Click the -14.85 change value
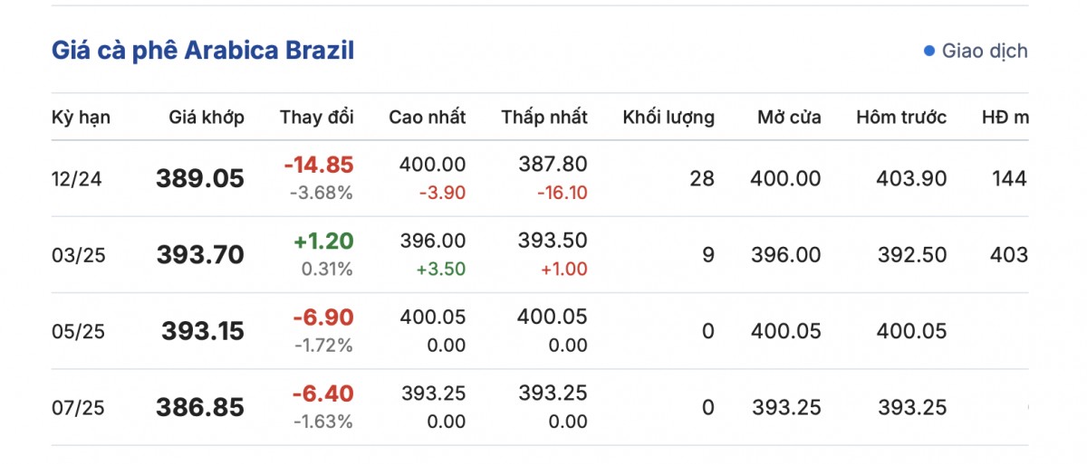Image resolution: width=1087 pixels, height=464 pixels. click(319, 166)
